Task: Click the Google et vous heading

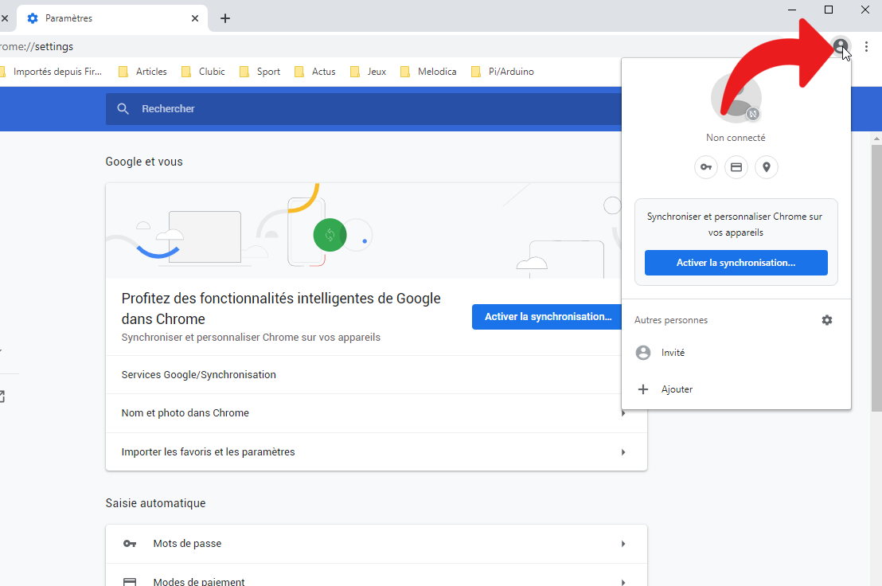Action: tap(144, 162)
